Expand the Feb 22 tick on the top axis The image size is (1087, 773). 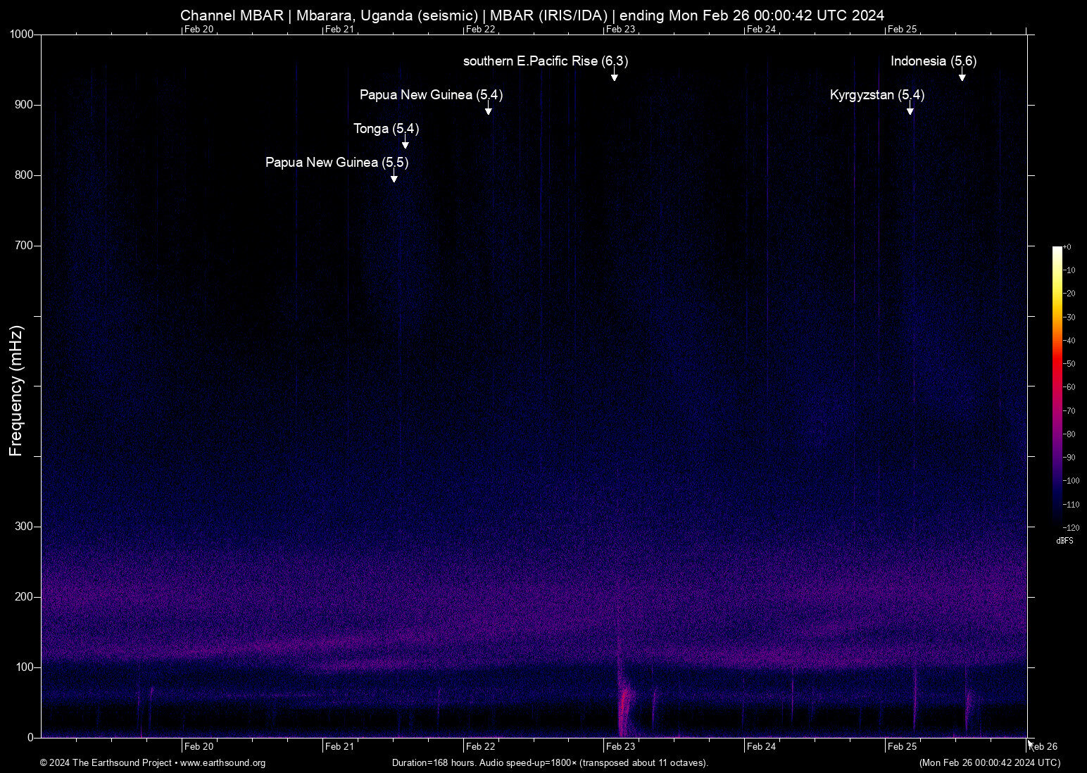tap(481, 29)
